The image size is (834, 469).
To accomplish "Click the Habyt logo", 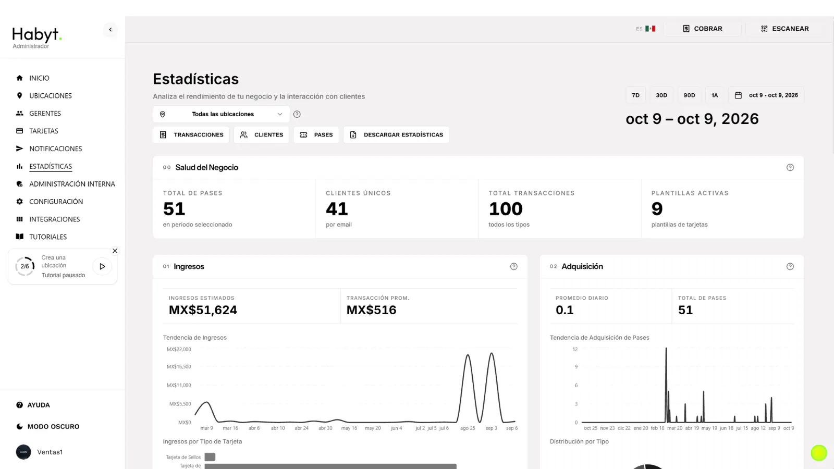I will [36, 35].
